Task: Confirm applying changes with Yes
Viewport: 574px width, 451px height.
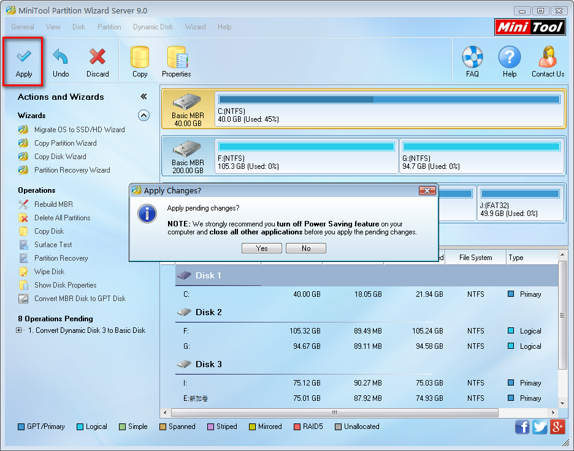Action: (x=262, y=248)
